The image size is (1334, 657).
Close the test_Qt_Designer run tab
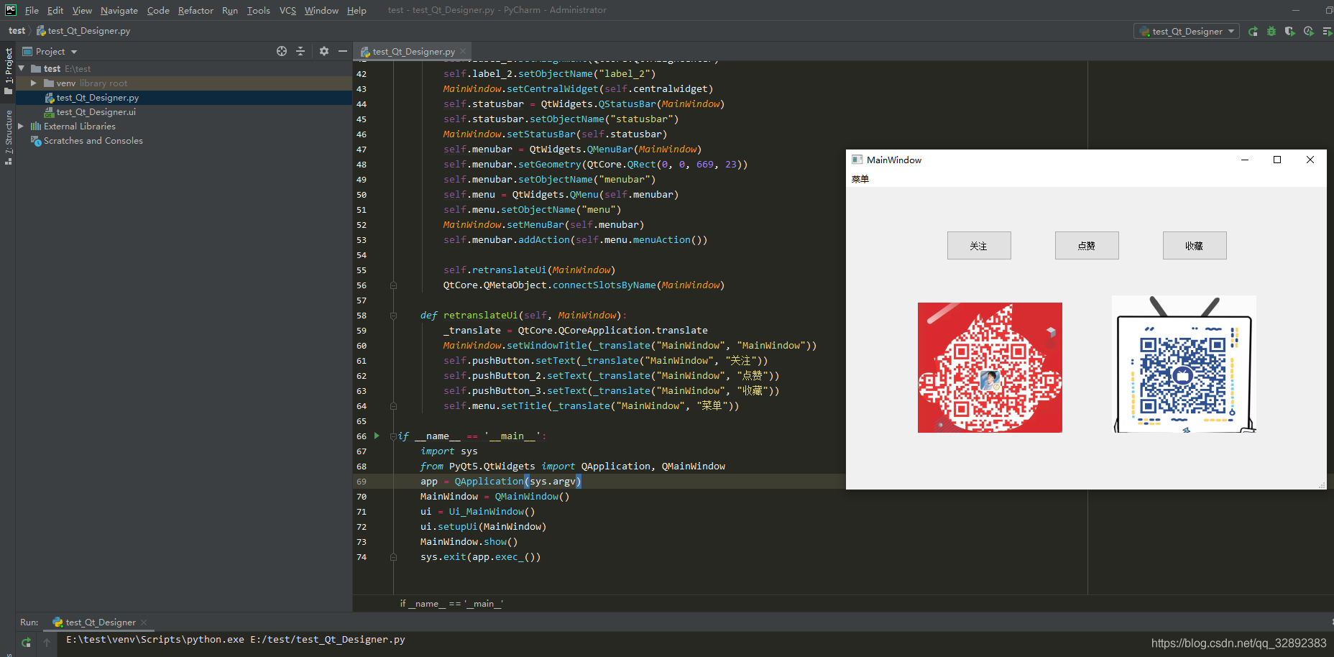(x=143, y=622)
